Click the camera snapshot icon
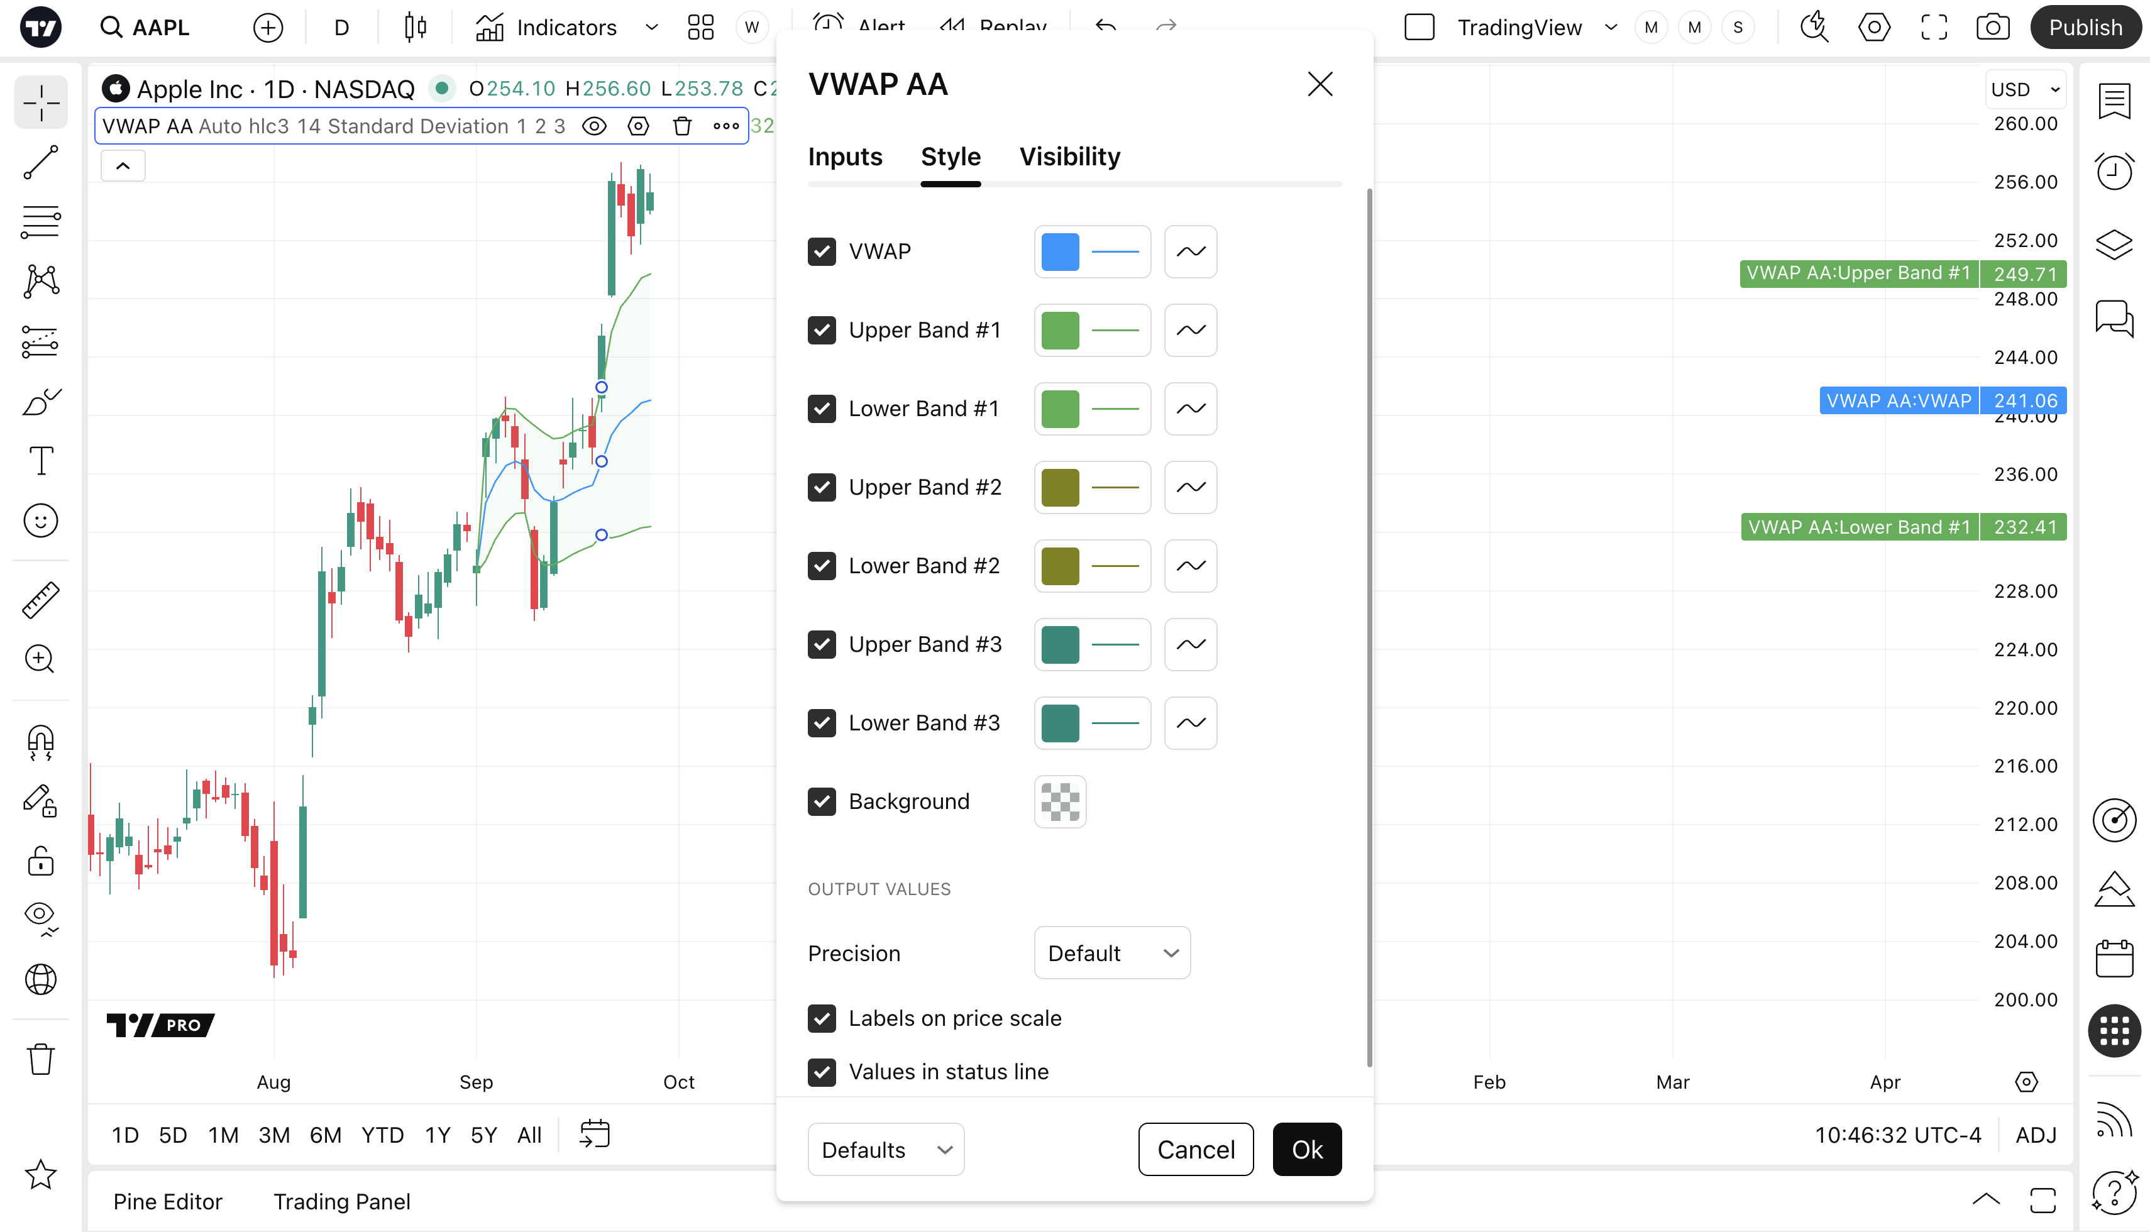Image resolution: width=2150 pixels, height=1232 pixels. click(x=1993, y=27)
